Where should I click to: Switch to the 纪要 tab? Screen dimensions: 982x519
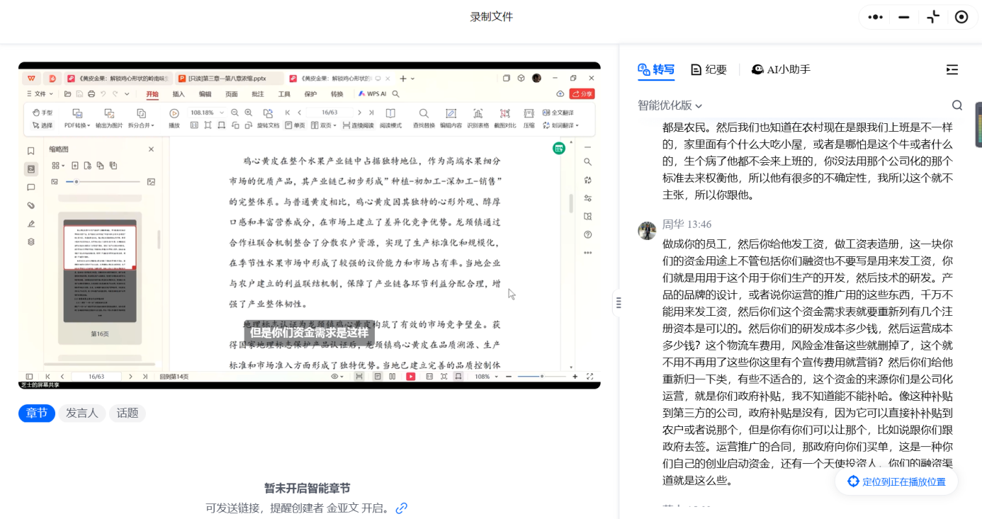click(x=709, y=69)
